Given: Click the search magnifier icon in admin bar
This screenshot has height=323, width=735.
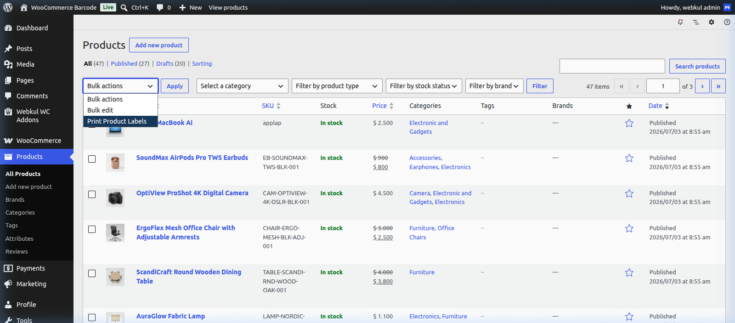Looking at the screenshot, I should point(124,7).
